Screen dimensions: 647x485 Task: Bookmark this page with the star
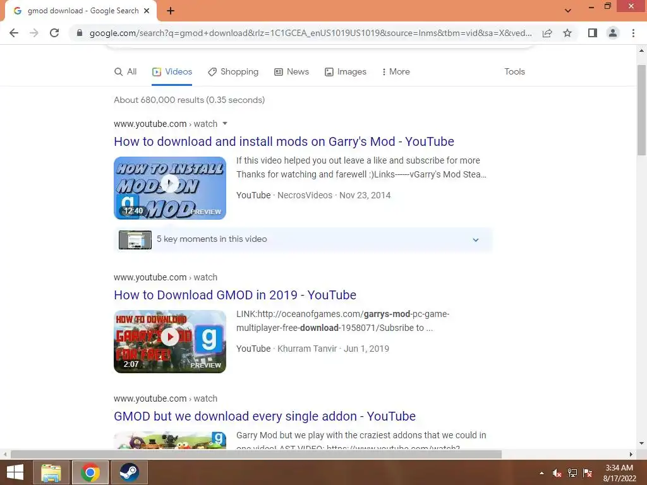(567, 33)
